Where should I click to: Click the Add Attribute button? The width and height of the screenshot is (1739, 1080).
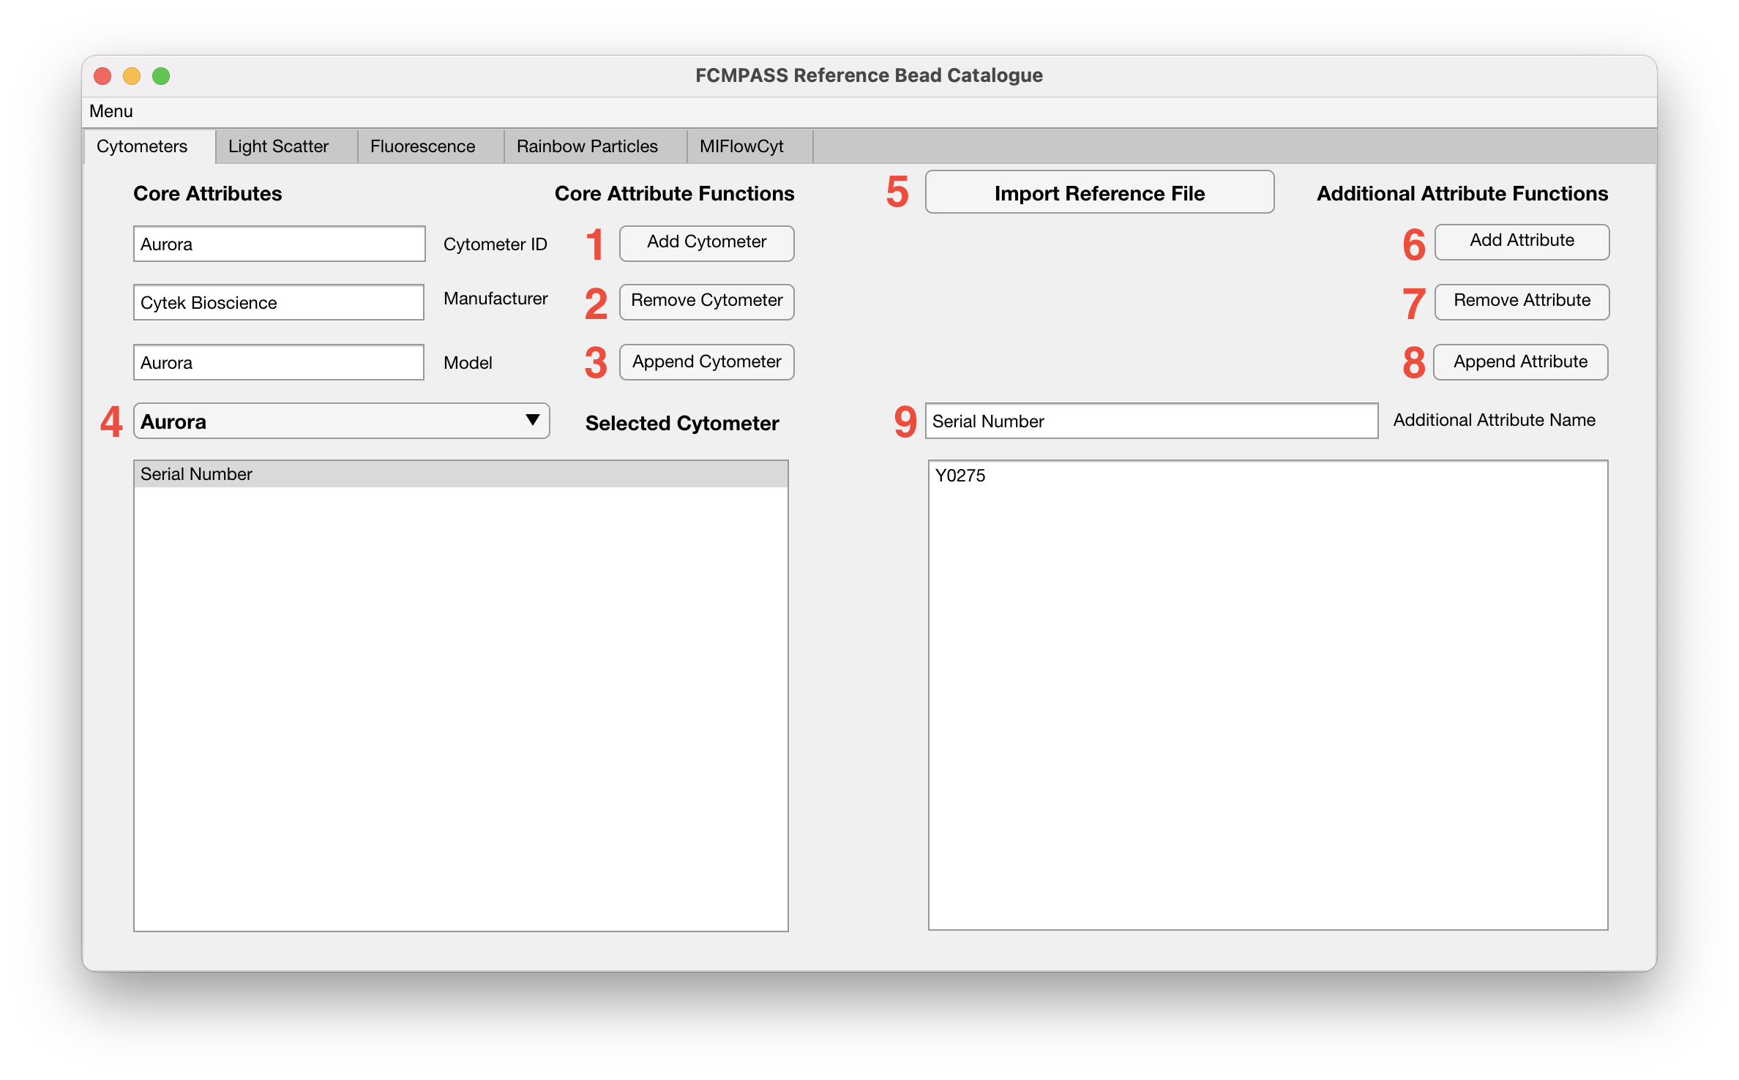pos(1522,241)
